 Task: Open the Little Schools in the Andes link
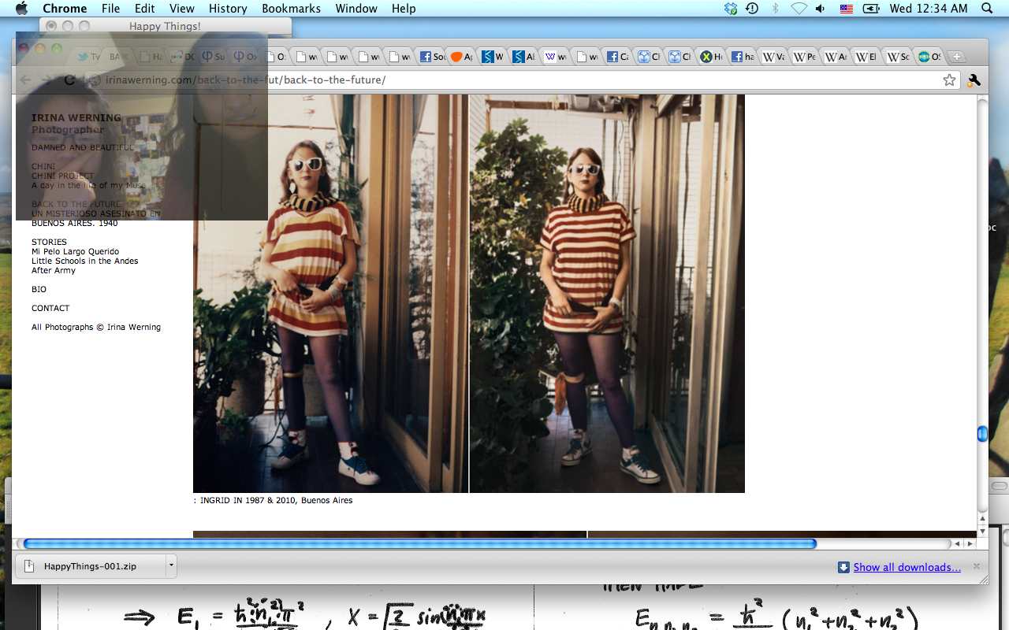84,261
